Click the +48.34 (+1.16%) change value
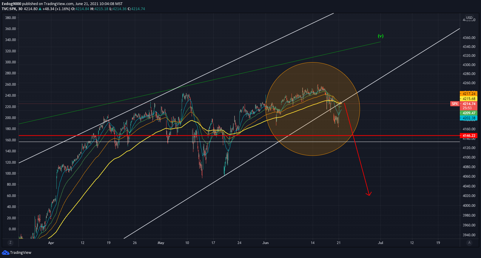The image size is (481, 258). click(x=56, y=9)
